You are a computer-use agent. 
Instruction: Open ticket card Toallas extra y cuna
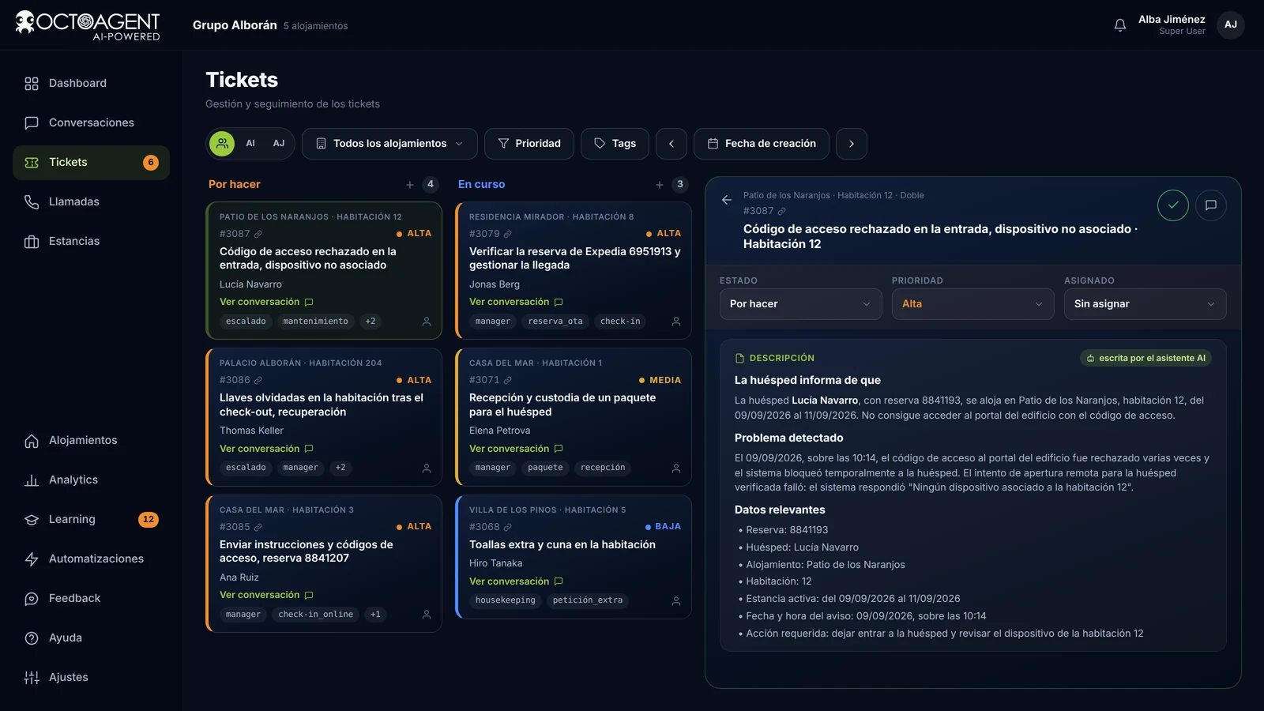574,557
